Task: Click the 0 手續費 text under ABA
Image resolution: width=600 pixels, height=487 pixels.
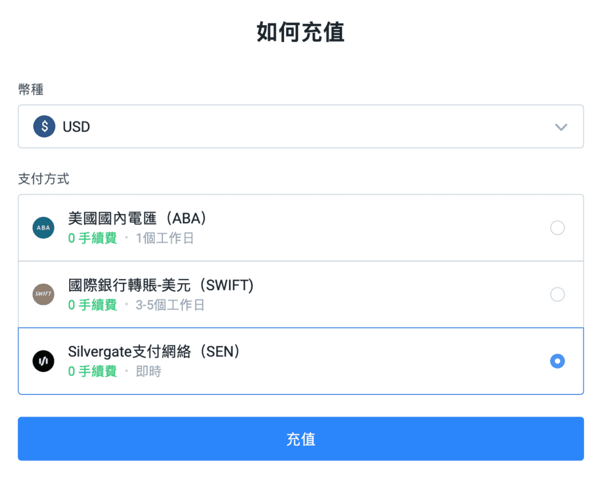Action: pos(93,239)
